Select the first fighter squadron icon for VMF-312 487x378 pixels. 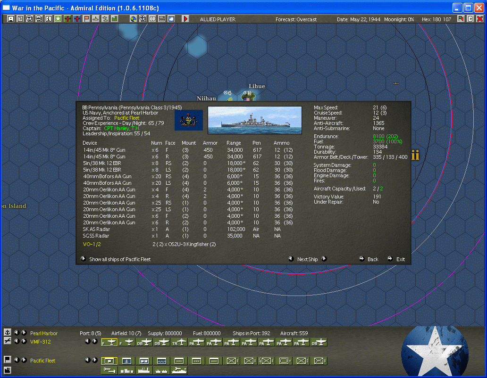click(x=109, y=341)
